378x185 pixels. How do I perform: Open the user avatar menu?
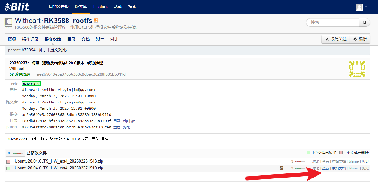tap(361, 7)
